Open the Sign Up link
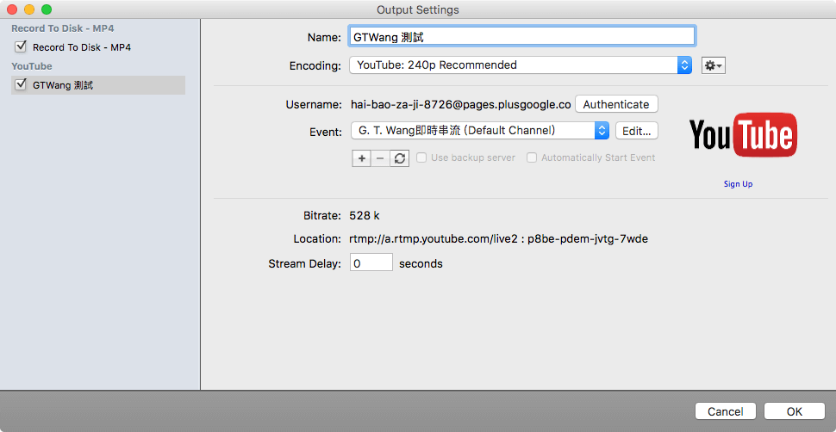This screenshot has height=432, width=836. [x=738, y=184]
